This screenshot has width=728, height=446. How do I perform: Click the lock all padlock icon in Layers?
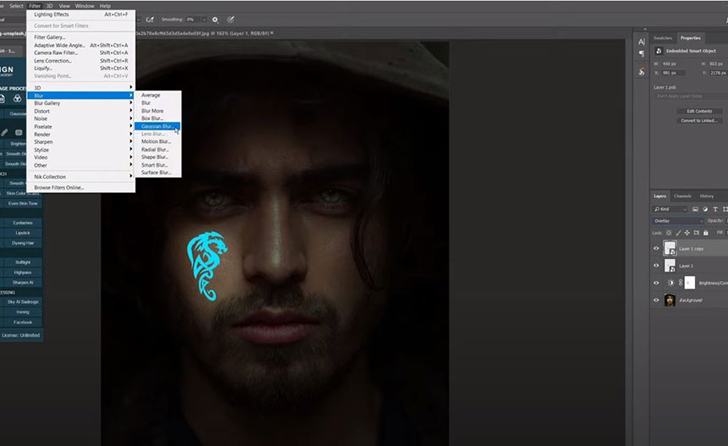(704, 232)
